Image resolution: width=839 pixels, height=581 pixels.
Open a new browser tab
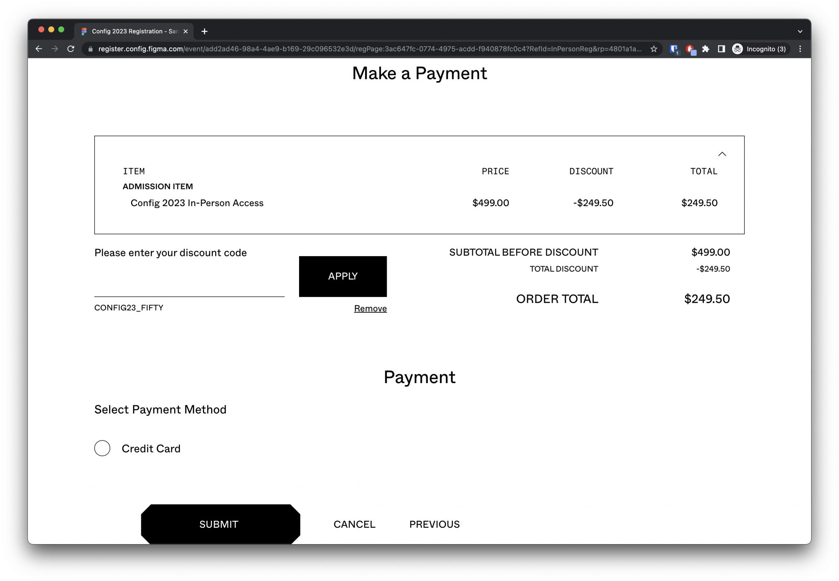point(204,31)
